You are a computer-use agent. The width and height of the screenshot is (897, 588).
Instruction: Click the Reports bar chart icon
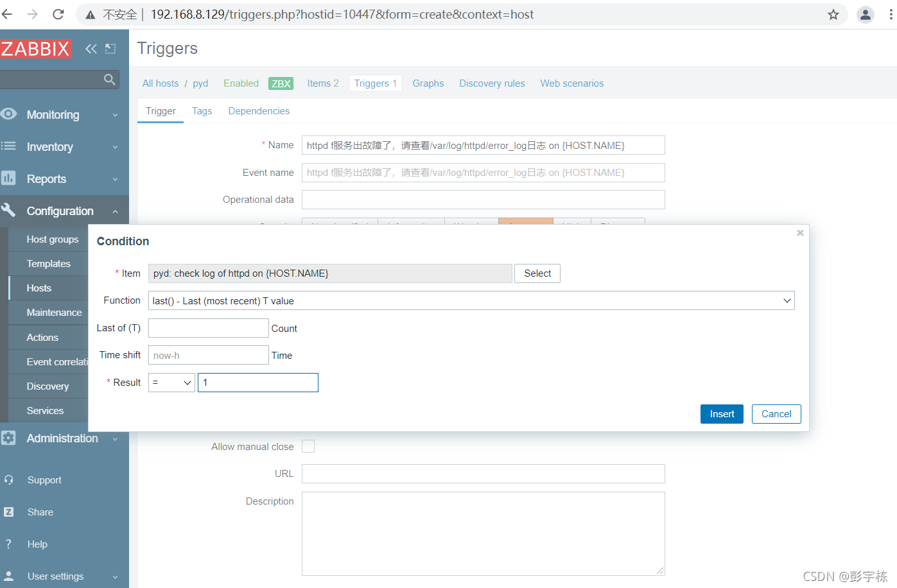pos(8,178)
